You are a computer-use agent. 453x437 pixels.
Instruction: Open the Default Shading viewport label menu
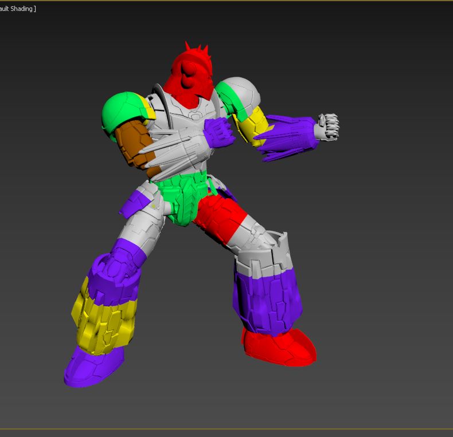pos(17,9)
